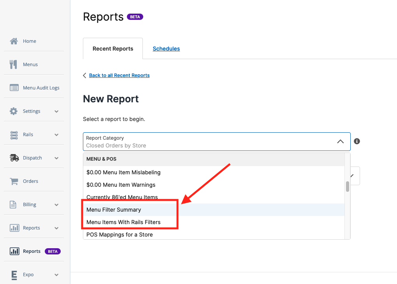
Task: Click the Billing document icon
Action: pos(13,205)
